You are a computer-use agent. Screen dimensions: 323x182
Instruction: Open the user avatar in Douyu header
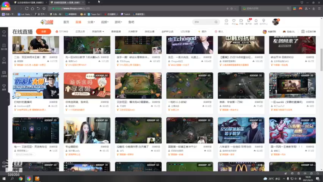[275, 22]
